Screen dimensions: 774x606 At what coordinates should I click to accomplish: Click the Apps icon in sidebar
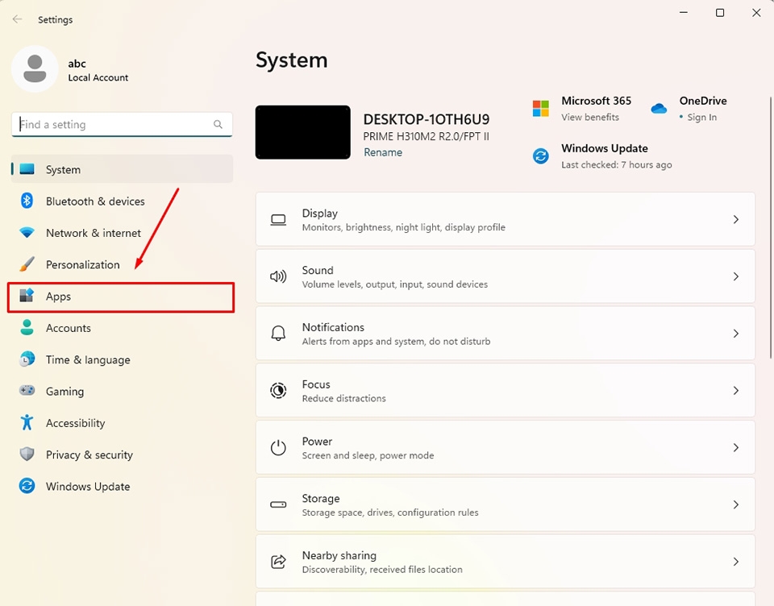[27, 296]
